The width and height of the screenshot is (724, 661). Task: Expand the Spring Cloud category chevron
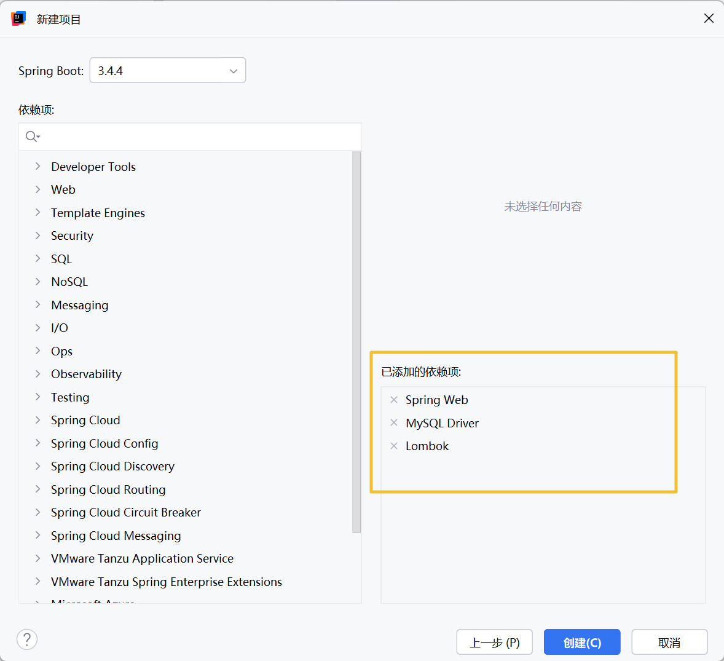pyautogui.click(x=38, y=421)
